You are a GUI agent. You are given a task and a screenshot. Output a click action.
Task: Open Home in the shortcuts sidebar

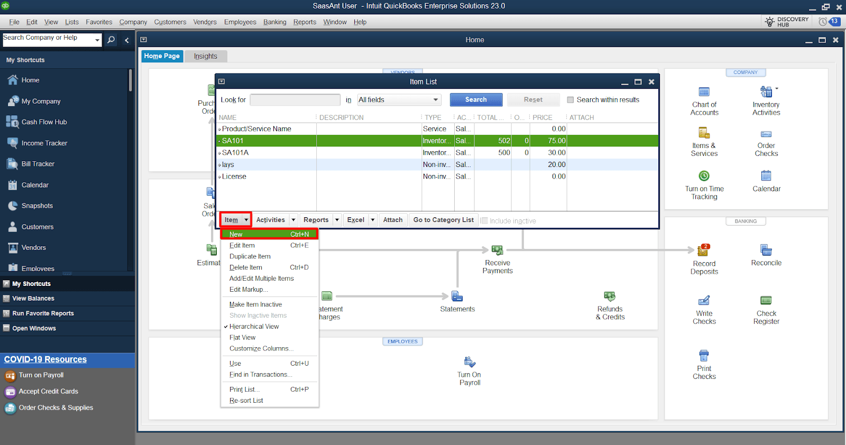pyautogui.click(x=30, y=80)
